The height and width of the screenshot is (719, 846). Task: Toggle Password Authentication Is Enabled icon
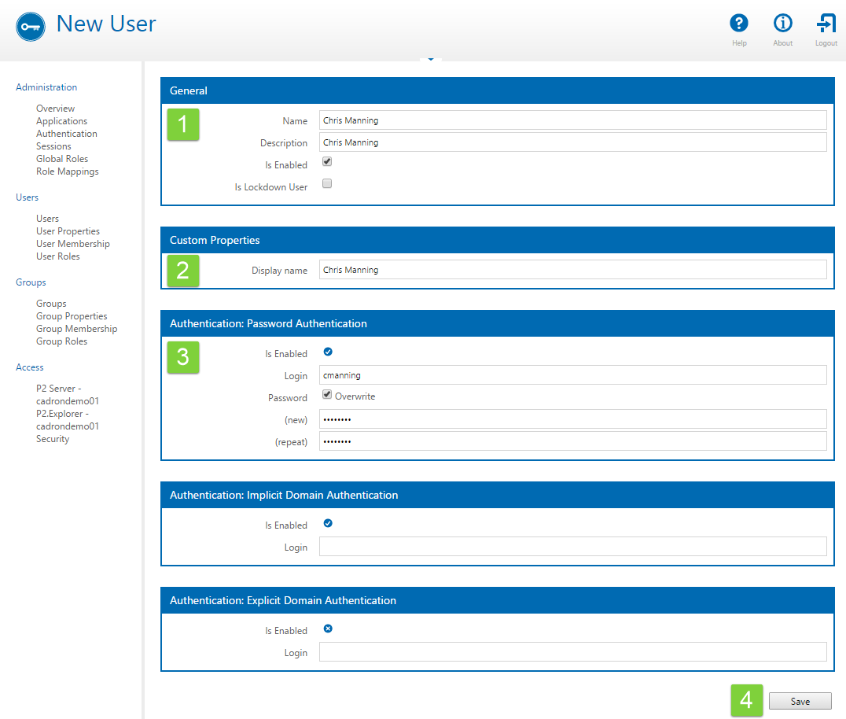coord(328,352)
